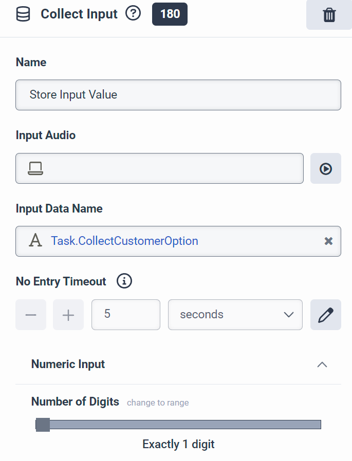
Task: Open the seconds unit dropdown
Action: click(235, 315)
